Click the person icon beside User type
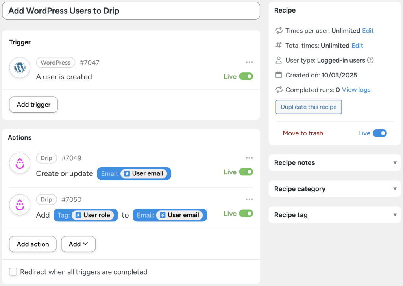This screenshot has width=403, height=286. point(279,60)
